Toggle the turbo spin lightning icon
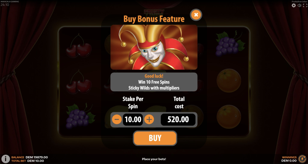Screen dimensions: 308x164 pos(302,159)
